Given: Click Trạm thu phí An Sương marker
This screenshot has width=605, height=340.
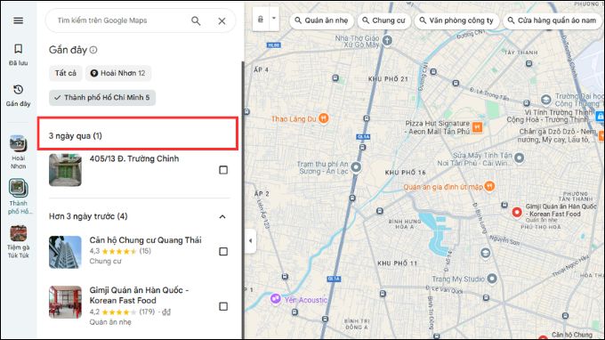Looking at the screenshot, I should [356, 167].
